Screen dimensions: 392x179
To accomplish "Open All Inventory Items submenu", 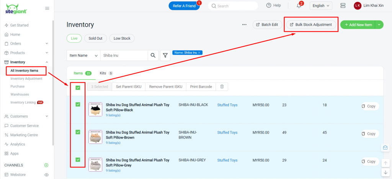I will (24, 71).
